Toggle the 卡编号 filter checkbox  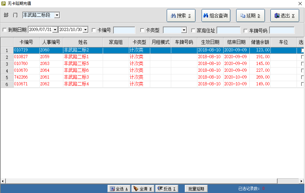pos(94,30)
